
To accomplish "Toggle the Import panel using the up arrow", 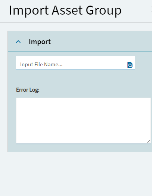I will pyautogui.click(x=18, y=42).
